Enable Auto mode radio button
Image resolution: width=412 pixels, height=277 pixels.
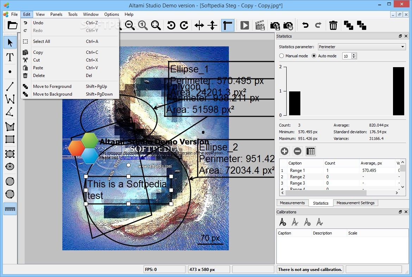click(314, 56)
